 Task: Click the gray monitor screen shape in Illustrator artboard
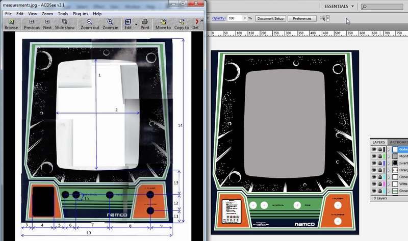[x=285, y=123]
